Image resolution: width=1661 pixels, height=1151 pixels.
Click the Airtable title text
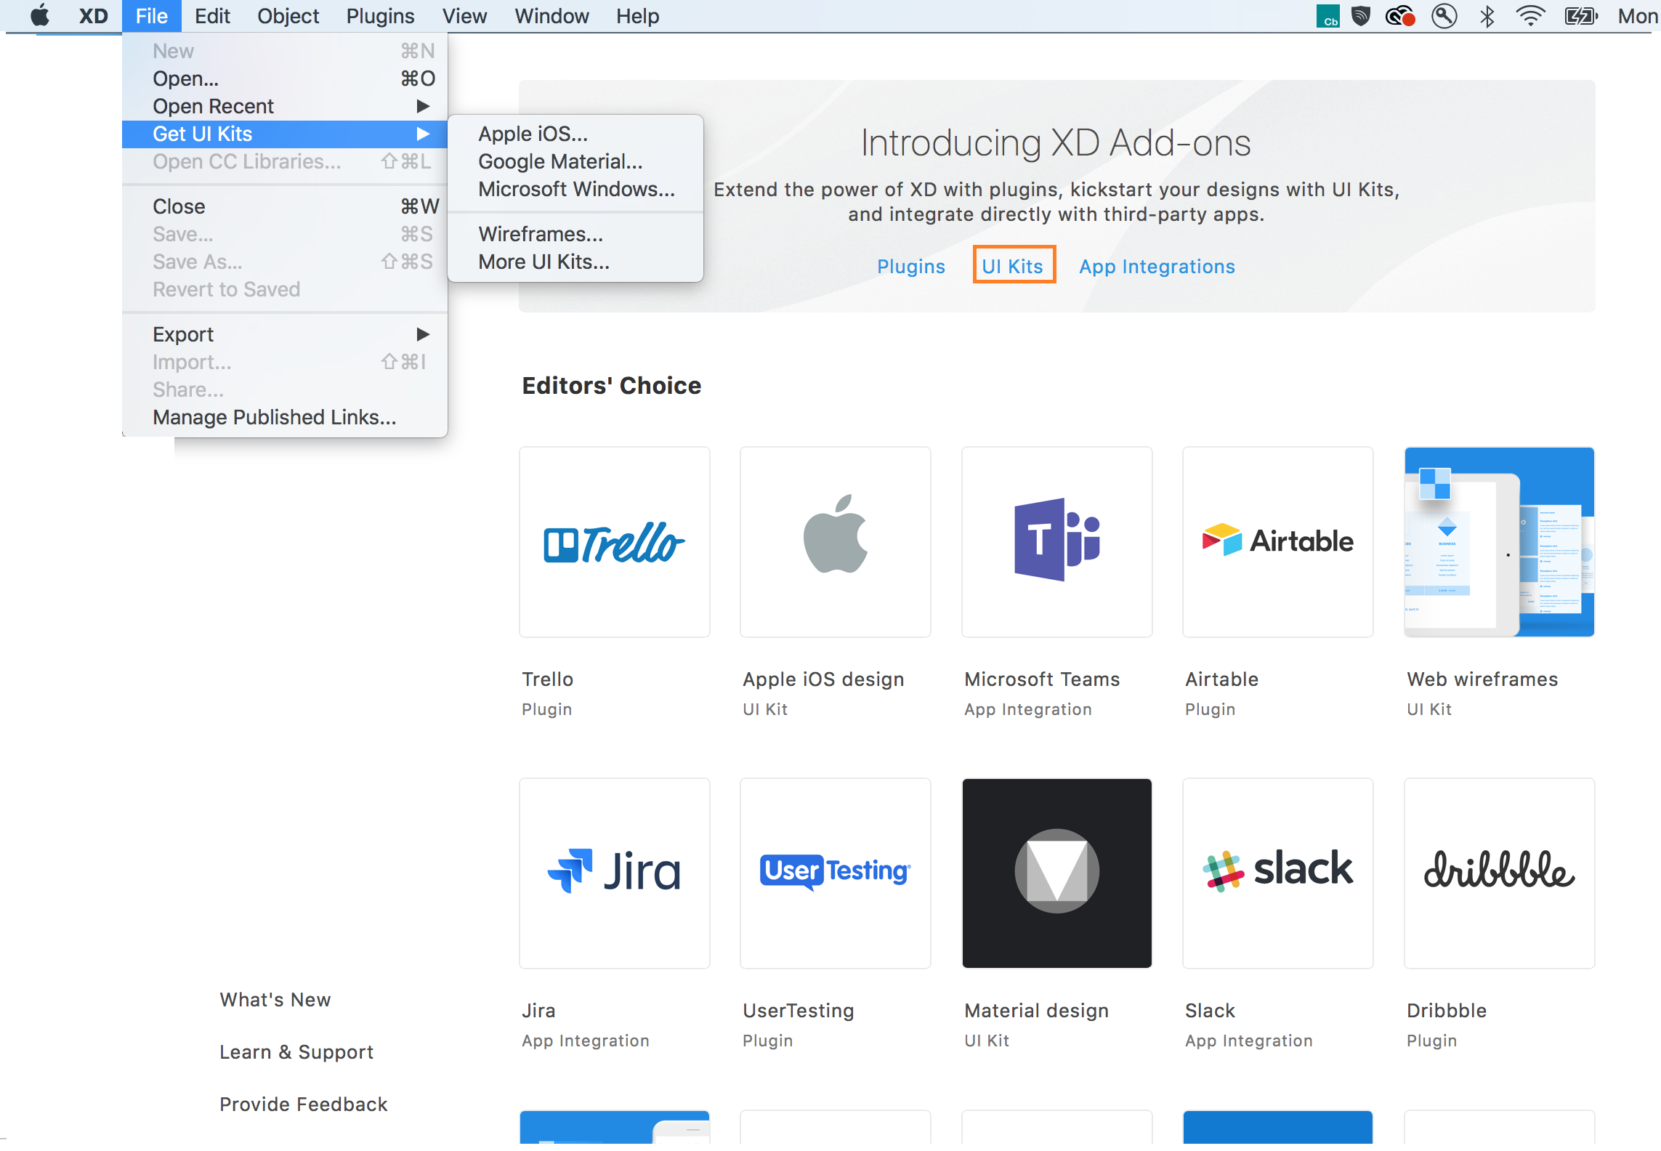point(1222,679)
